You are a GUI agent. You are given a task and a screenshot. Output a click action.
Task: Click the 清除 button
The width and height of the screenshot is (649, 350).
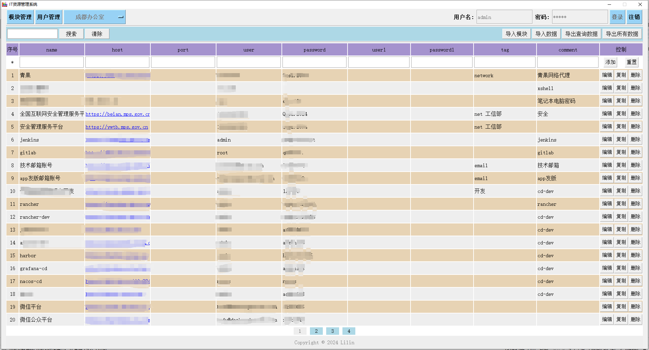(97, 34)
